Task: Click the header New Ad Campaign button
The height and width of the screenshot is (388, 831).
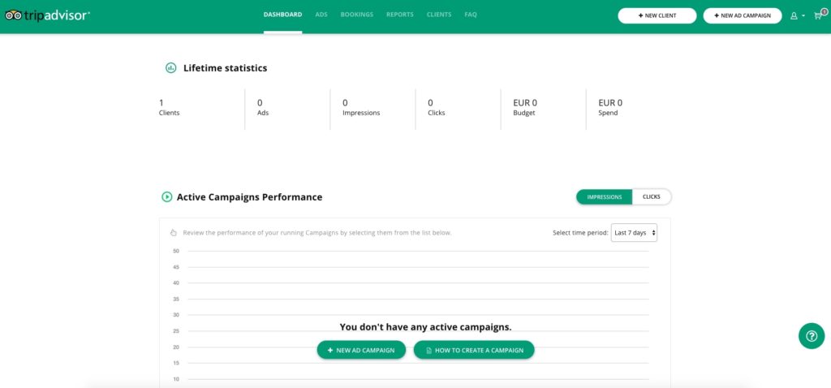Action: 743,15
